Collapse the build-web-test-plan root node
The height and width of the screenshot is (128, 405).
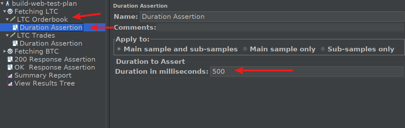tap(3, 4)
